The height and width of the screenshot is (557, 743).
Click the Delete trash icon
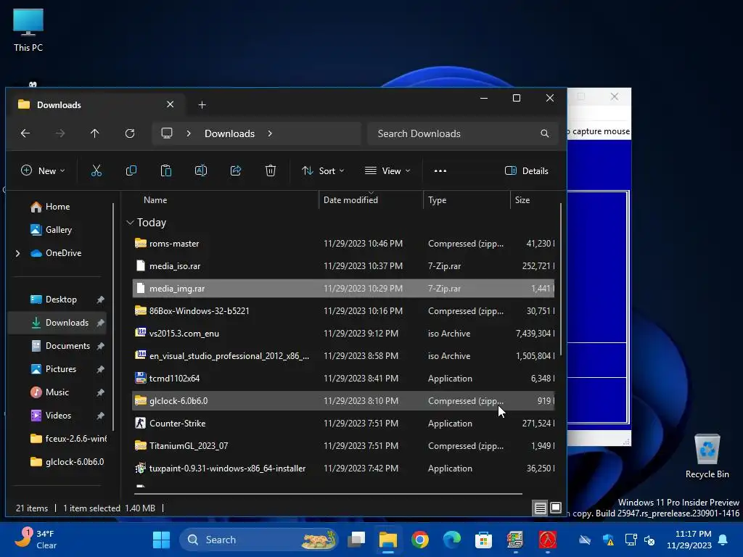pyautogui.click(x=271, y=171)
